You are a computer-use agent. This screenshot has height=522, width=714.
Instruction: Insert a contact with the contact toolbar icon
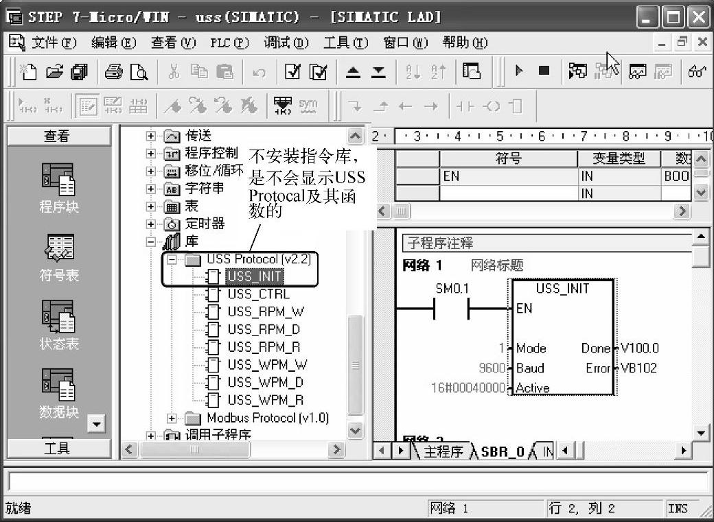point(465,106)
